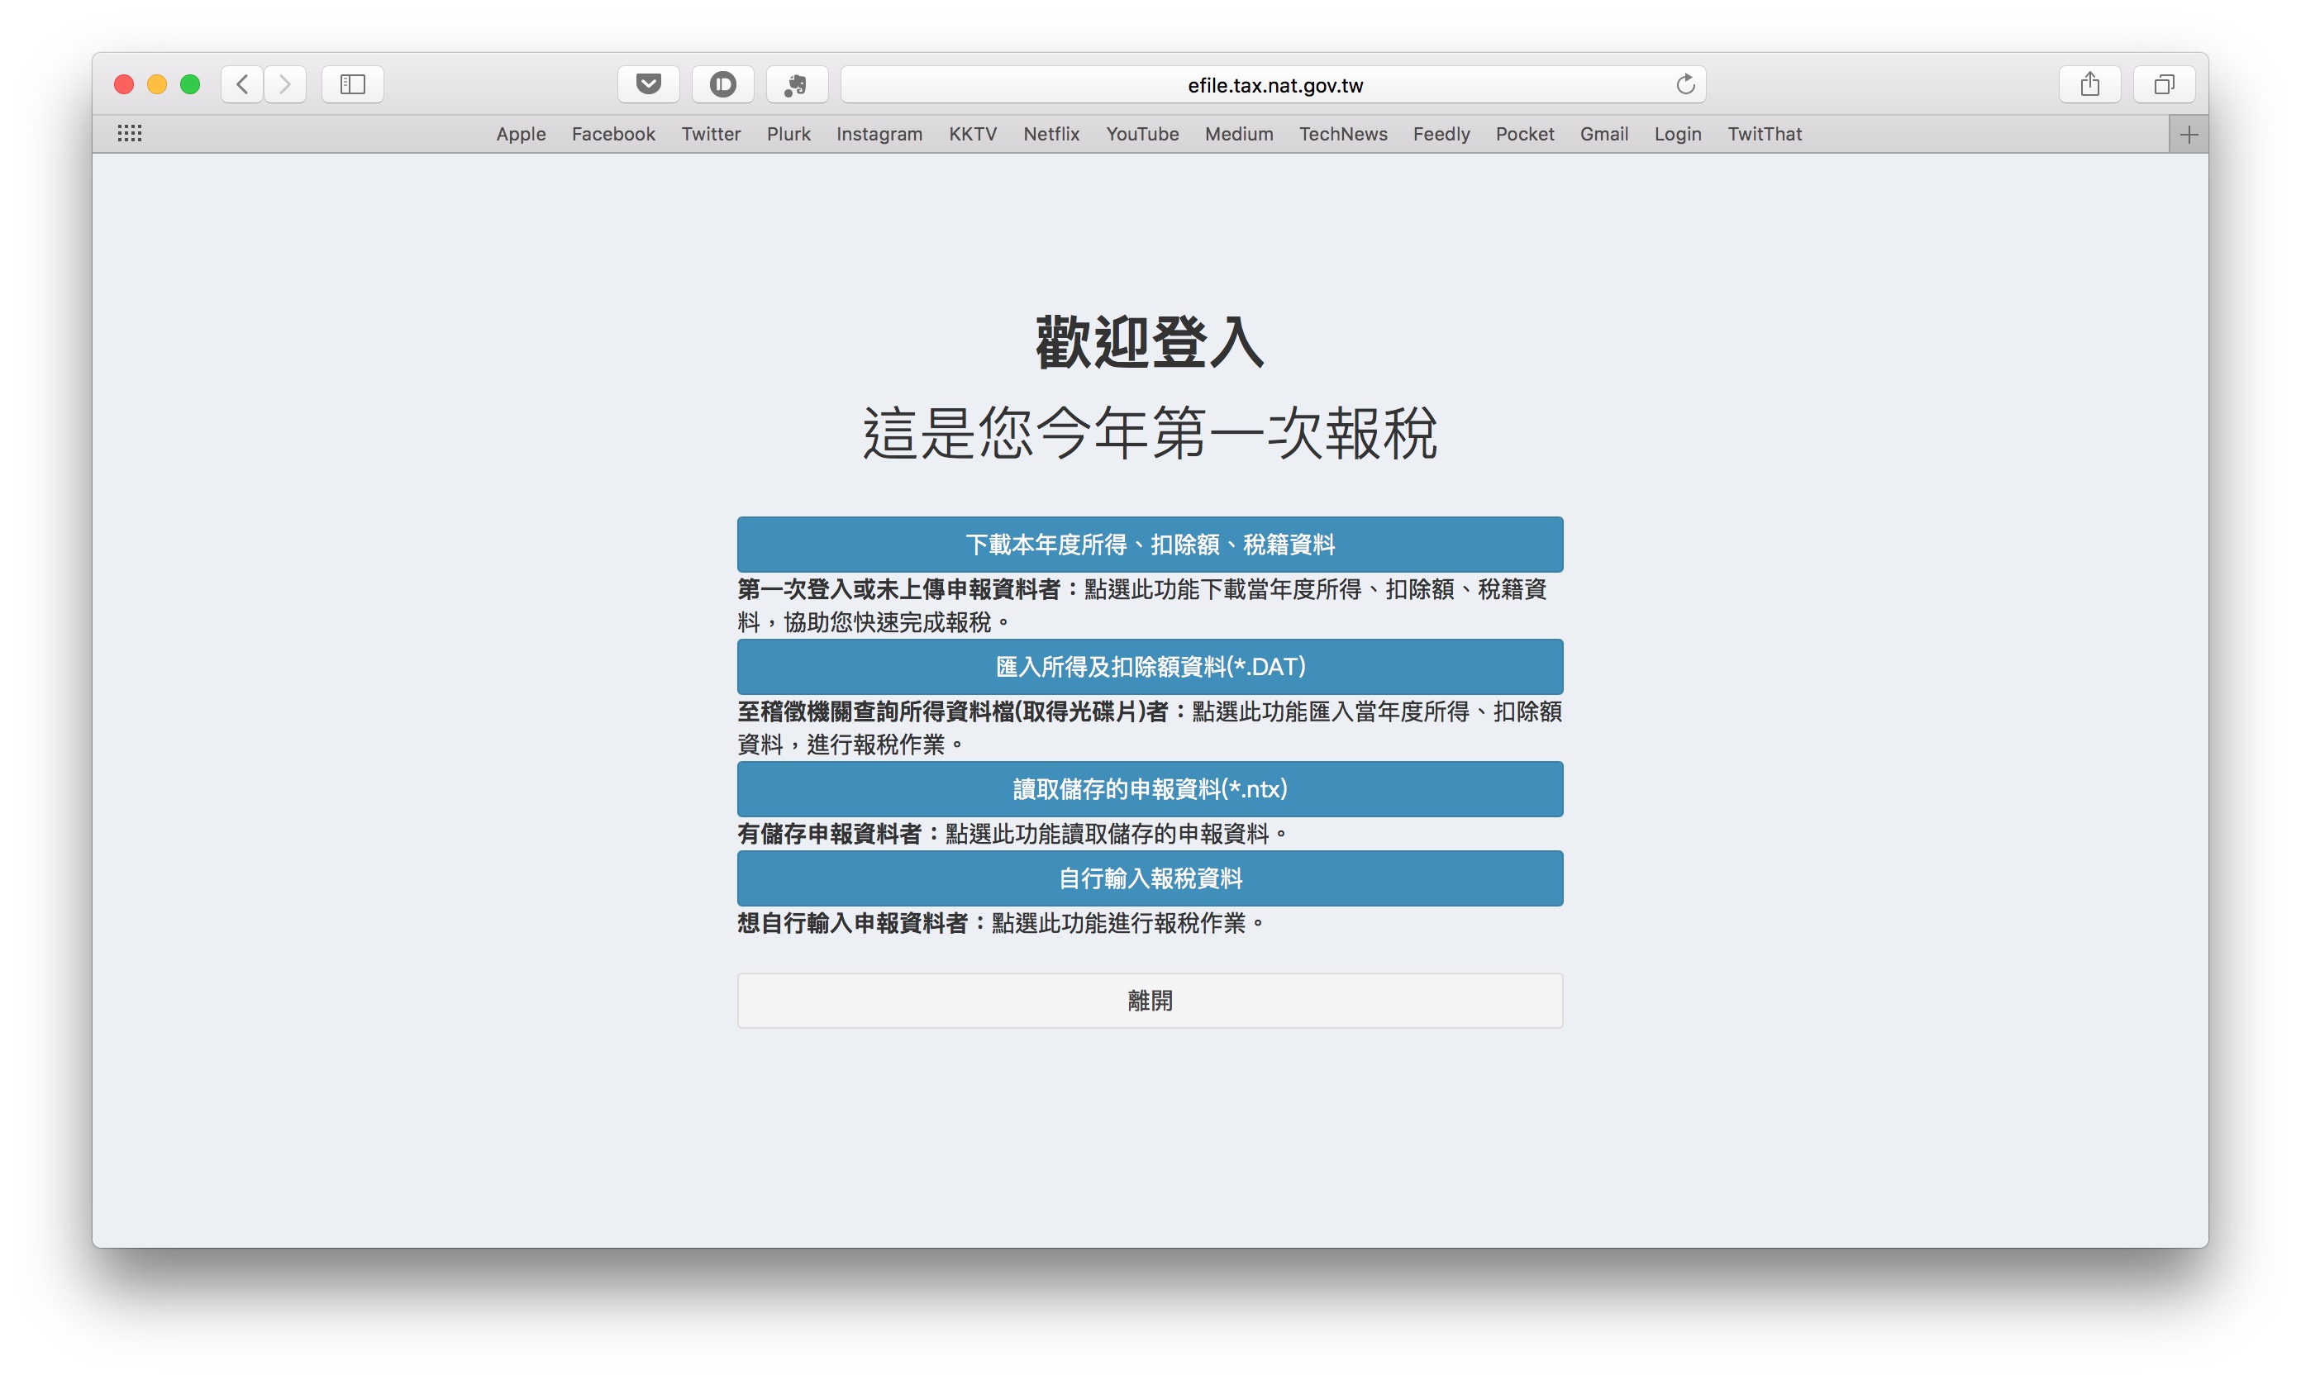
Task: Open the Pocket bookmark
Action: pos(1524,135)
